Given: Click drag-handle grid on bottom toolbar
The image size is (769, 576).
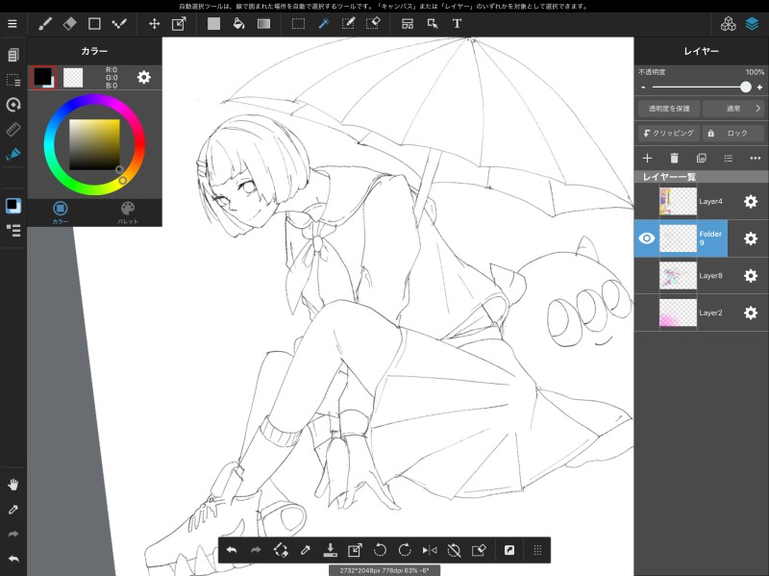Looking at the screenshot, I should (537, 550).
